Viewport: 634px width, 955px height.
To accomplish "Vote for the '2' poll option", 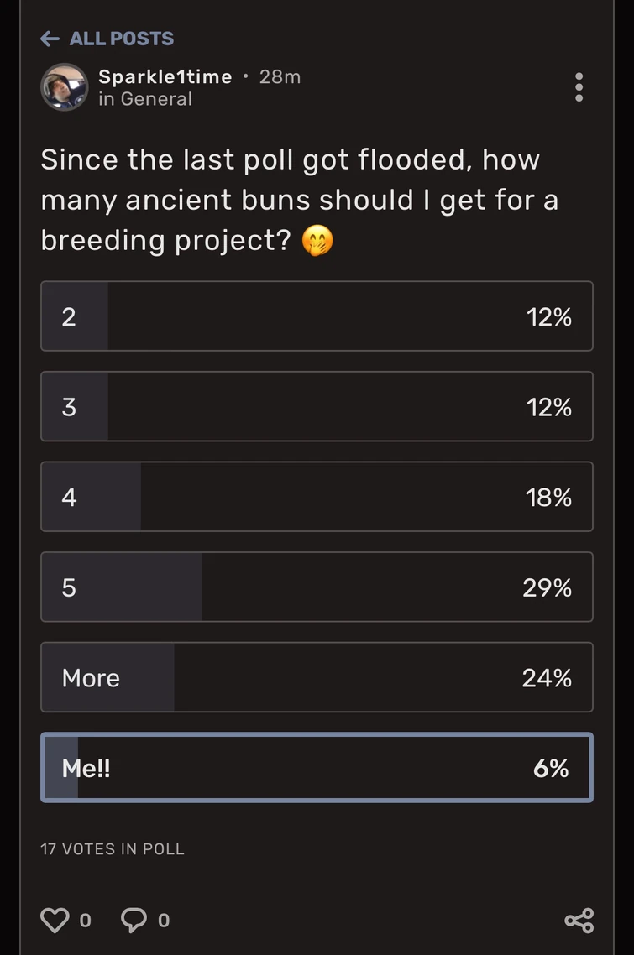I will 317,316.
